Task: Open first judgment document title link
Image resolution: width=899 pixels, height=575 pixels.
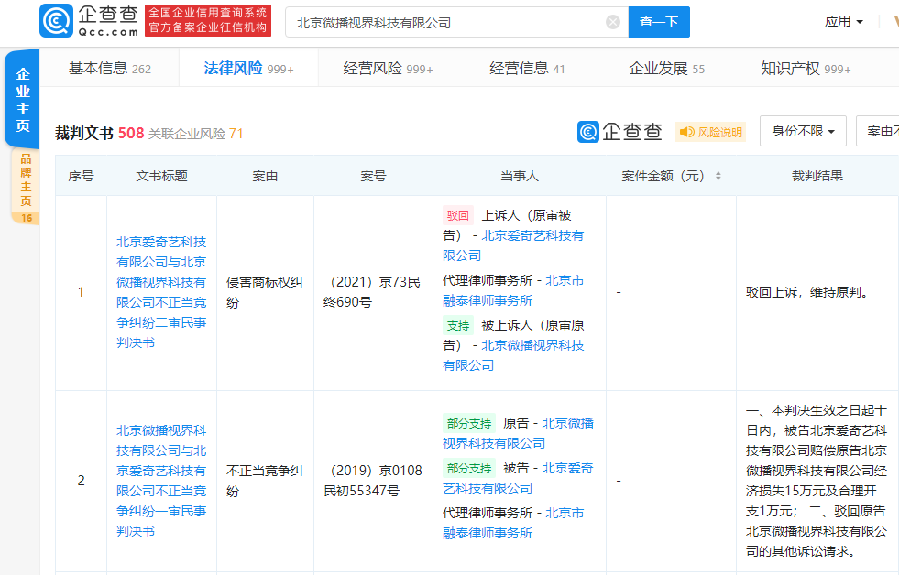Action: tap(161, 292)
